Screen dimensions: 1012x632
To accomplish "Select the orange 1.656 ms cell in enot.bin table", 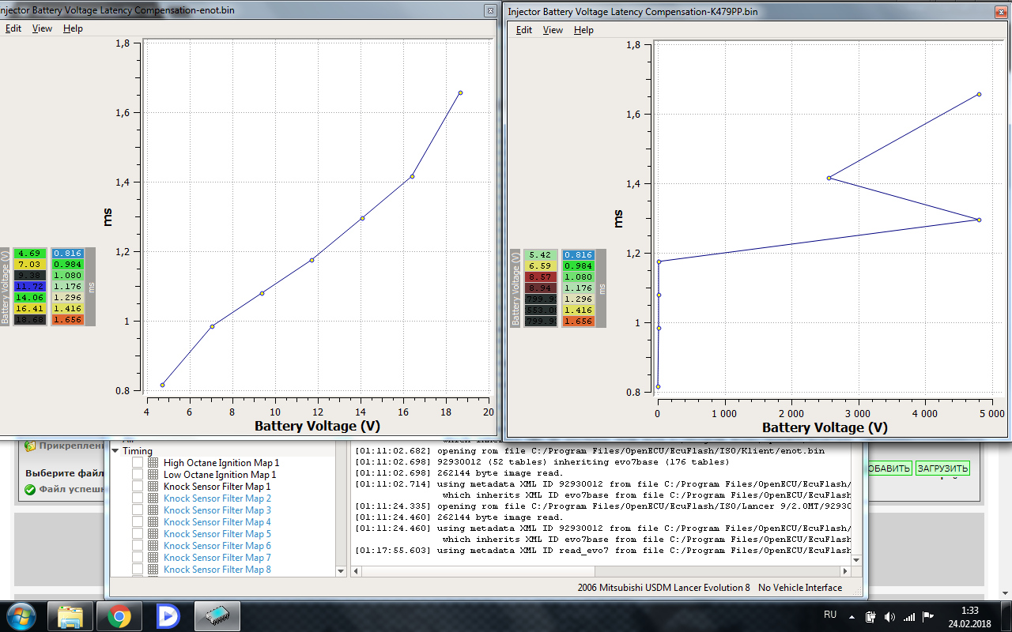I will pos(66,320).
